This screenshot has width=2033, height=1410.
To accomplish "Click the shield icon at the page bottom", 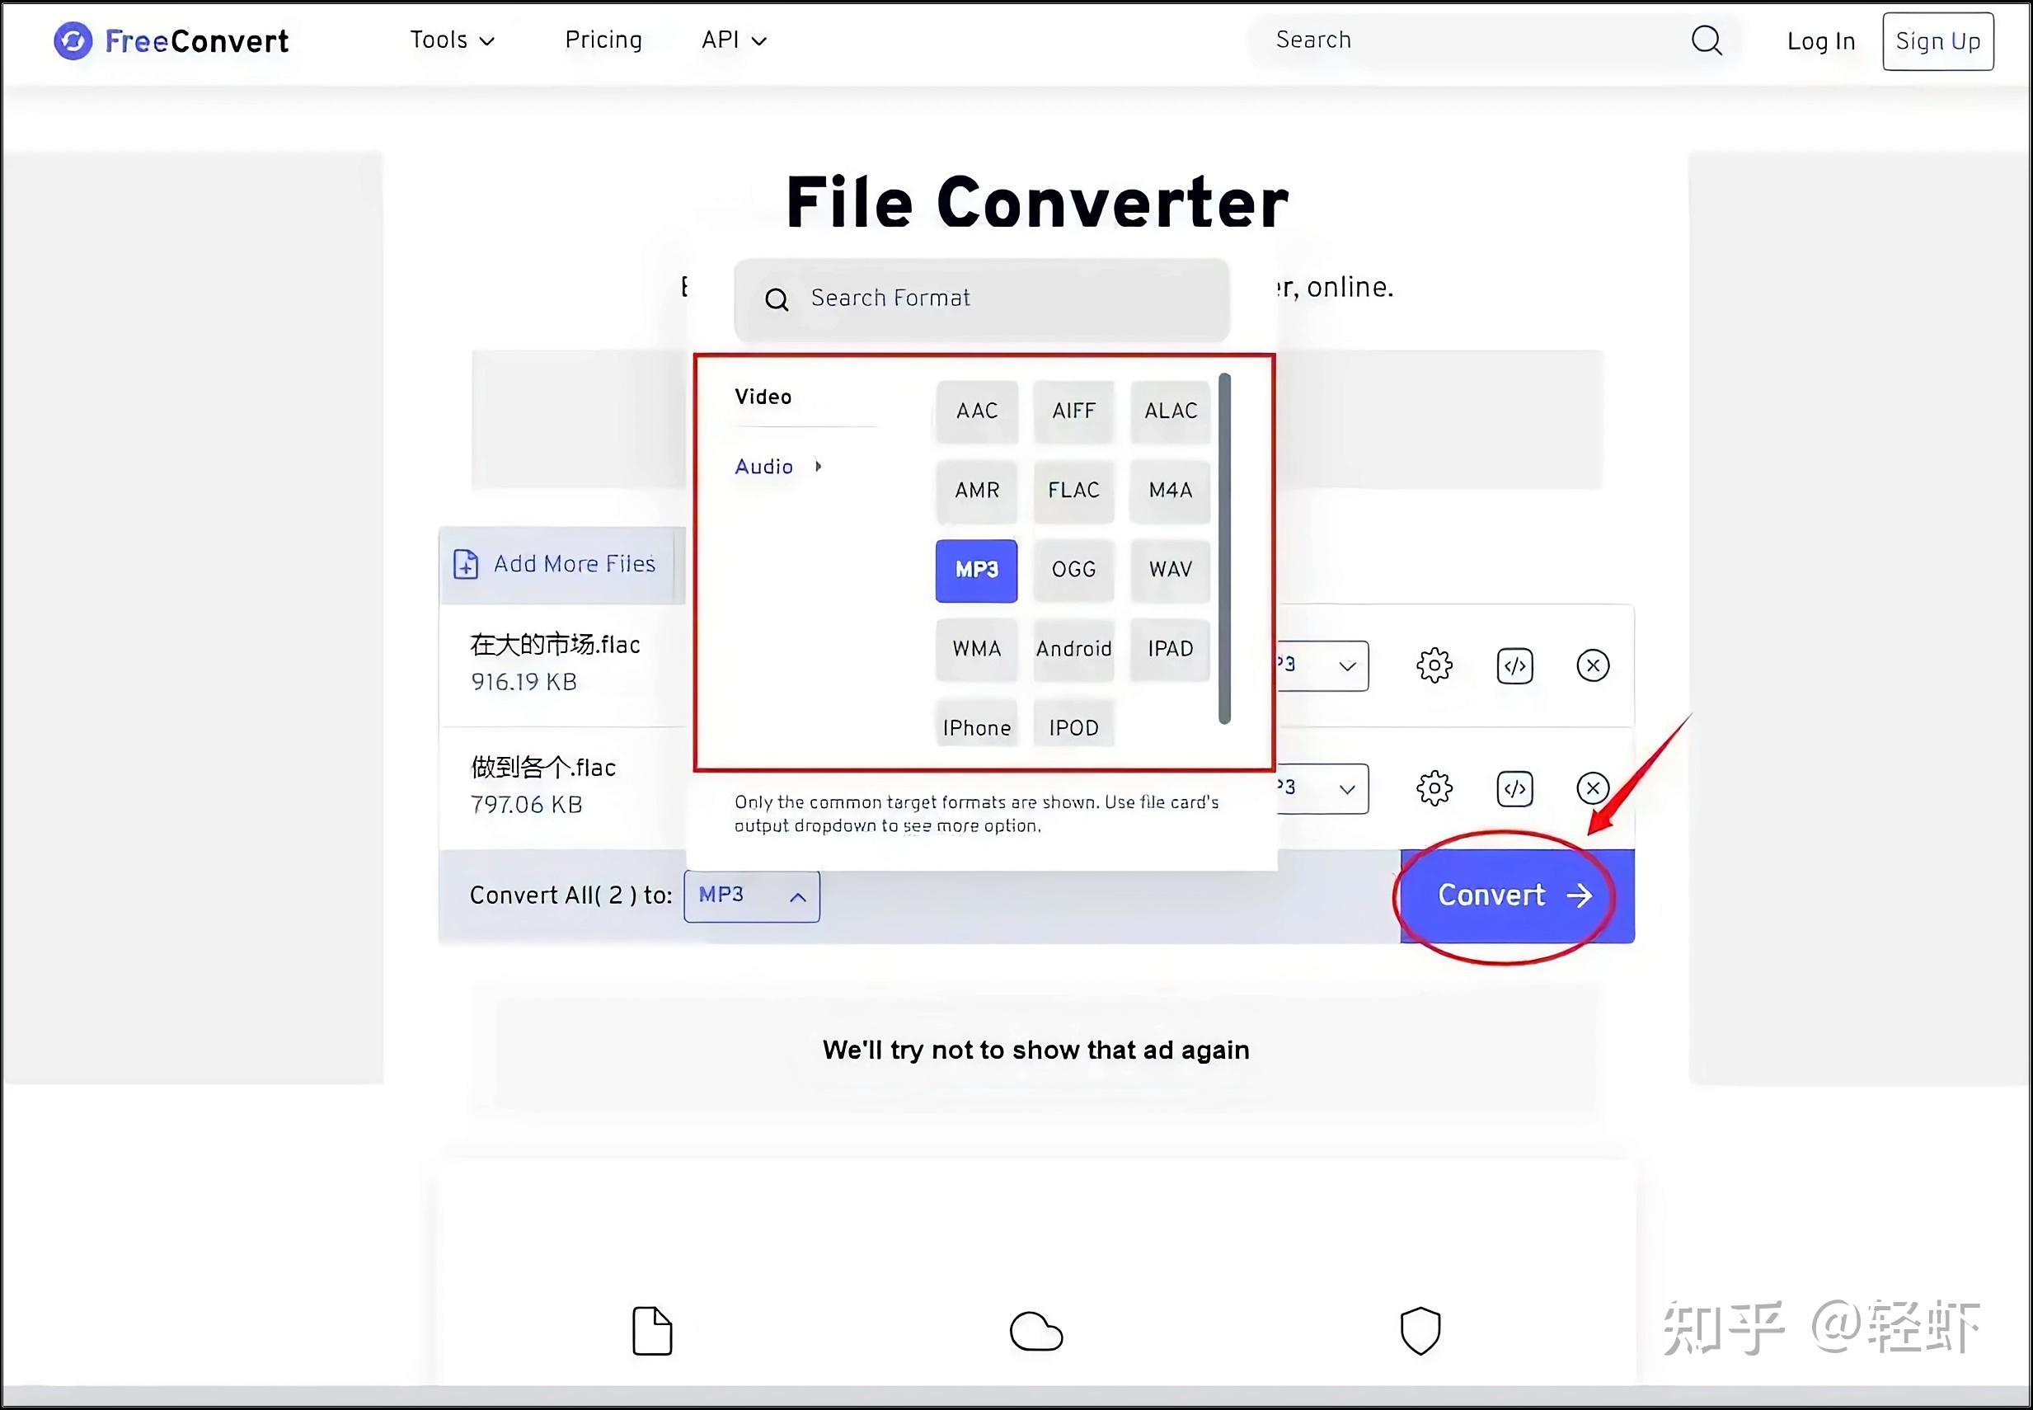I will click(1419, 1331).
